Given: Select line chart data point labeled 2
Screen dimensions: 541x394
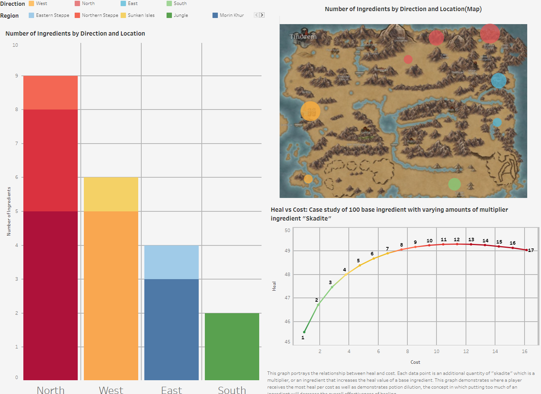Looking at the screenshot, I should click(318, 305).
